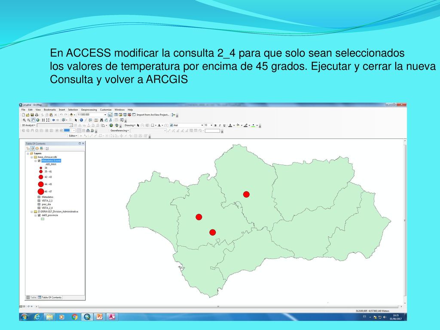440x330 pixels.
Task: Click the Import from ArcView Project button
Action: (153, 115)
